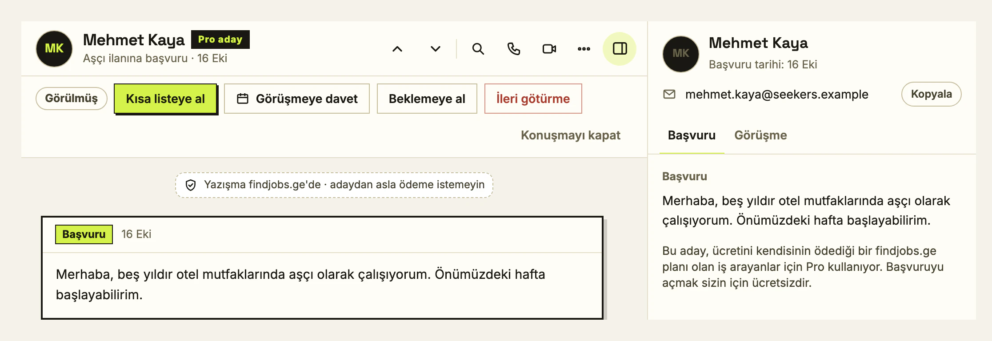Click Kısa listeye al button
Screen dimensions: 992x341
(165, 99)
